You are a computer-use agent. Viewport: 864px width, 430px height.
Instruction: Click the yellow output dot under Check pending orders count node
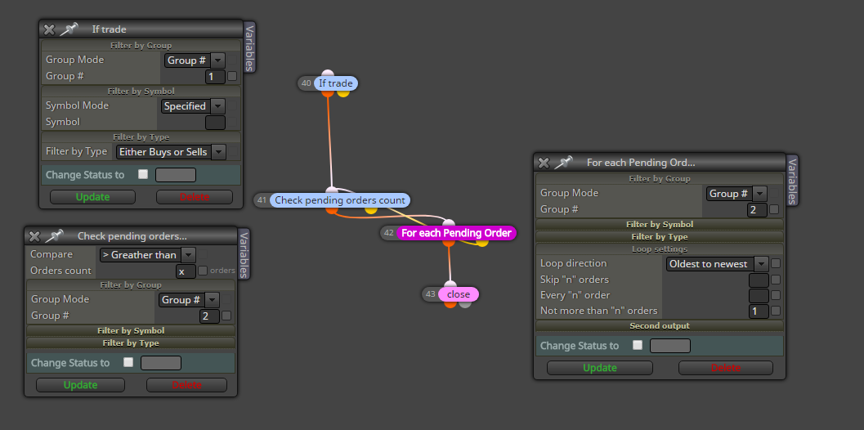371,209
